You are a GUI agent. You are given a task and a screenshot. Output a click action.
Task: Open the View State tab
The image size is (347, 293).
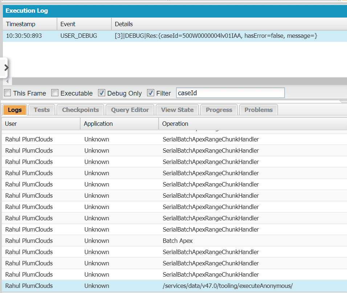tap(177, 110)
